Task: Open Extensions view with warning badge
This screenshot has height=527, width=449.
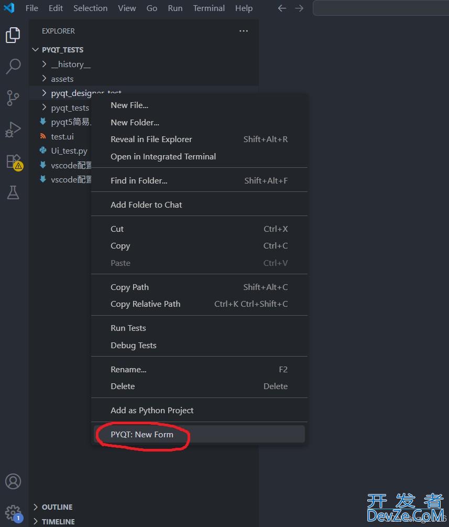Action: (x=13, y=161)
